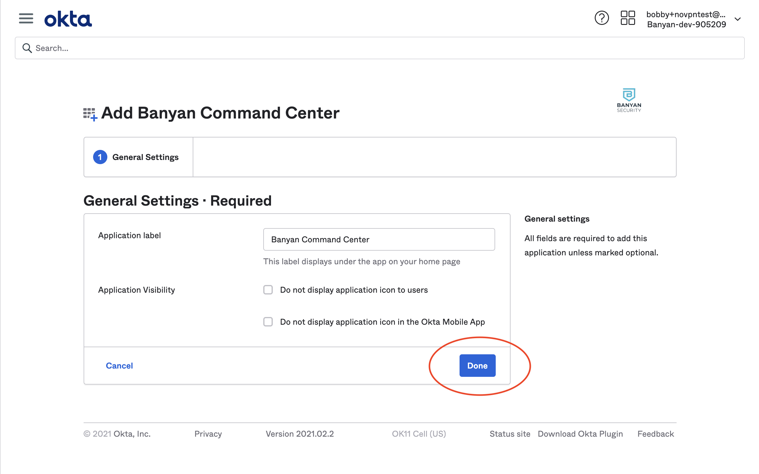
Task: Click the Okta logo
Action: coord(68,19)
